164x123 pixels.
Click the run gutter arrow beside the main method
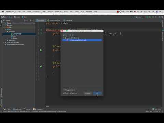tap(41, 33)
